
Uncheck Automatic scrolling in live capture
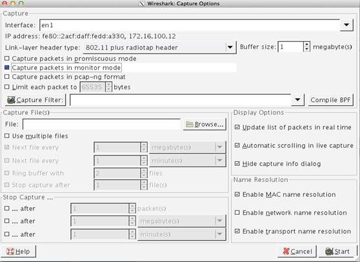[x=237, y=145]
